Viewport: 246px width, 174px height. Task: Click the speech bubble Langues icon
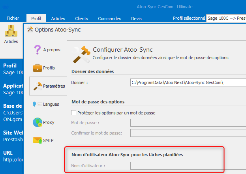point(37,104)
